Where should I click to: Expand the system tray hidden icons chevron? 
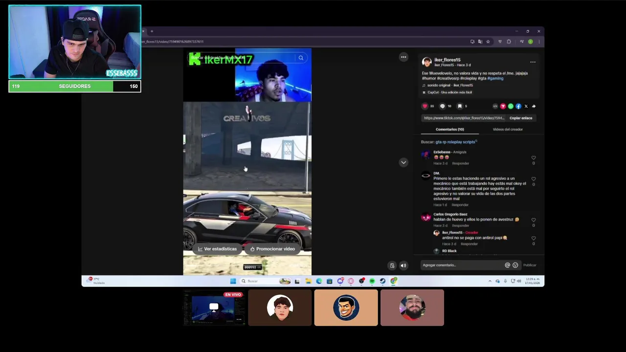[x=490, y=281]
